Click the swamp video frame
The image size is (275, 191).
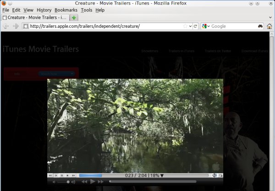[x=135, y=126]
